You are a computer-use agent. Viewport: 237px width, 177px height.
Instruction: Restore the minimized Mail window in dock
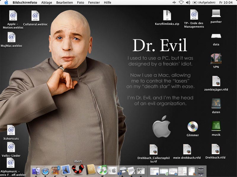154,171
